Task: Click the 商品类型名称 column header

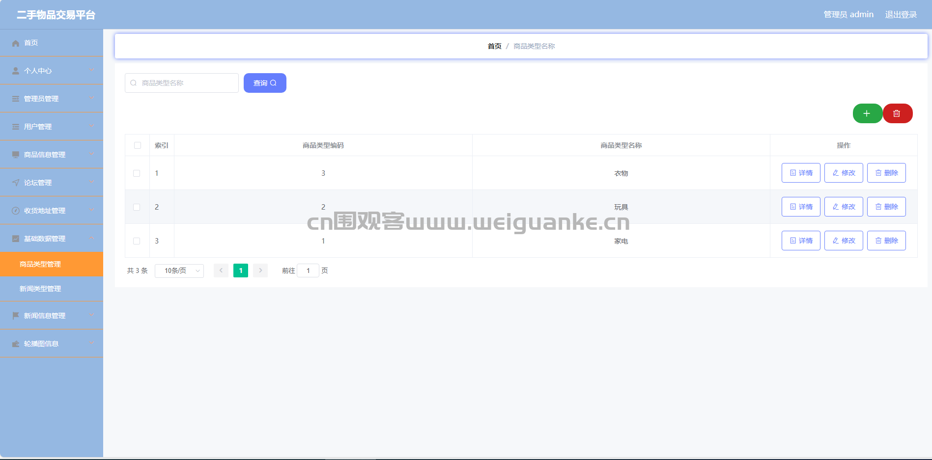Action: tap(621, 145)
